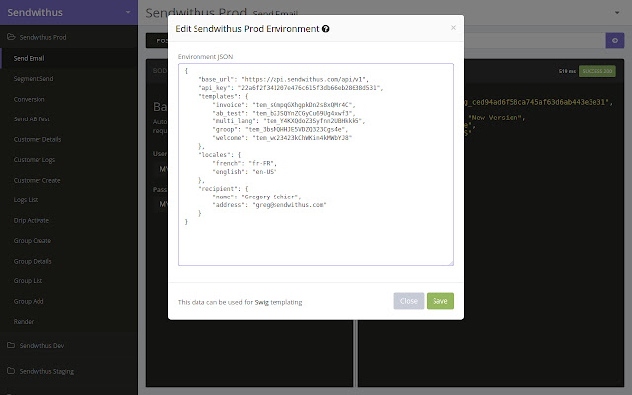Select the Send Email request

(30, 58)
